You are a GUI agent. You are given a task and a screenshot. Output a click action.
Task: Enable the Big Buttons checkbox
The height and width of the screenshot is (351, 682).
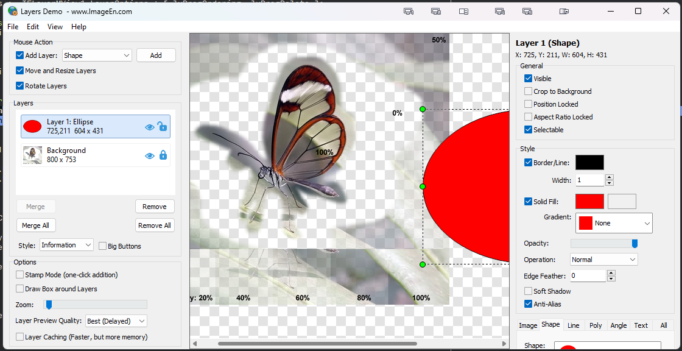coord(103,246)
